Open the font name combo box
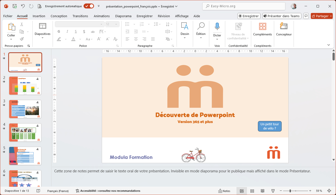 tap(79, 24)
